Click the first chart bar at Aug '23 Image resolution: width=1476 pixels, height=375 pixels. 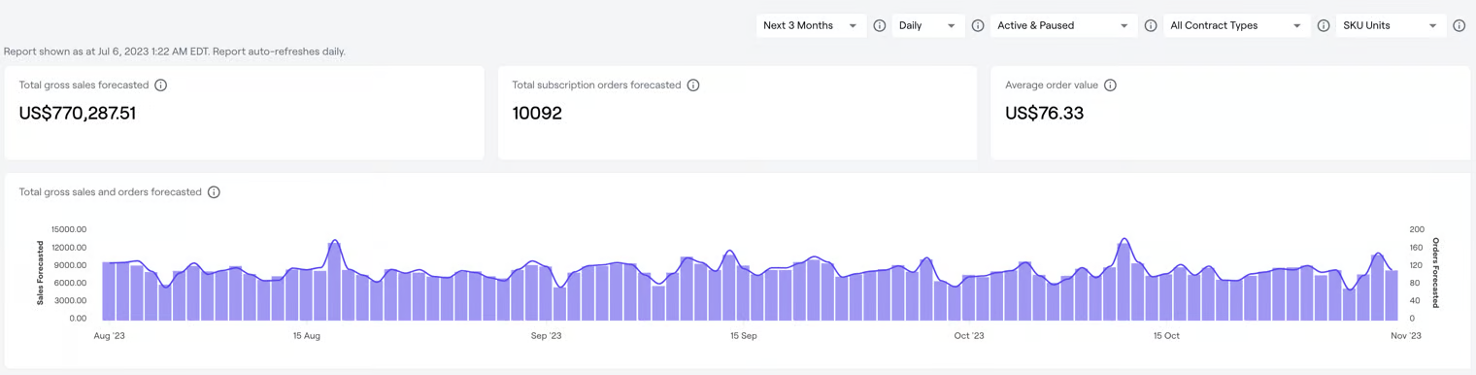pyautogui.click(x=109, y=290)
